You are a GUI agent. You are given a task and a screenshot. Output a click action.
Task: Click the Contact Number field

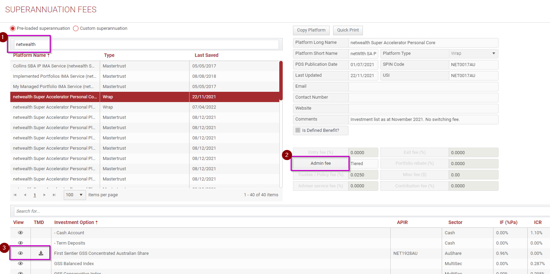coord(424,98)
